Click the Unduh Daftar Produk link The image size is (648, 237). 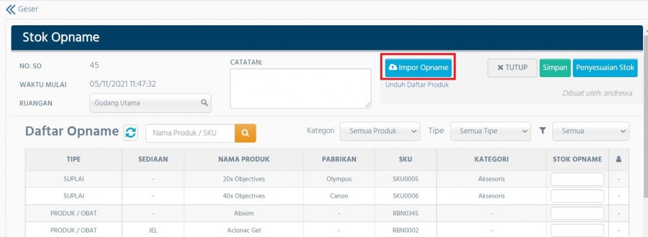[x=417, y=85]
